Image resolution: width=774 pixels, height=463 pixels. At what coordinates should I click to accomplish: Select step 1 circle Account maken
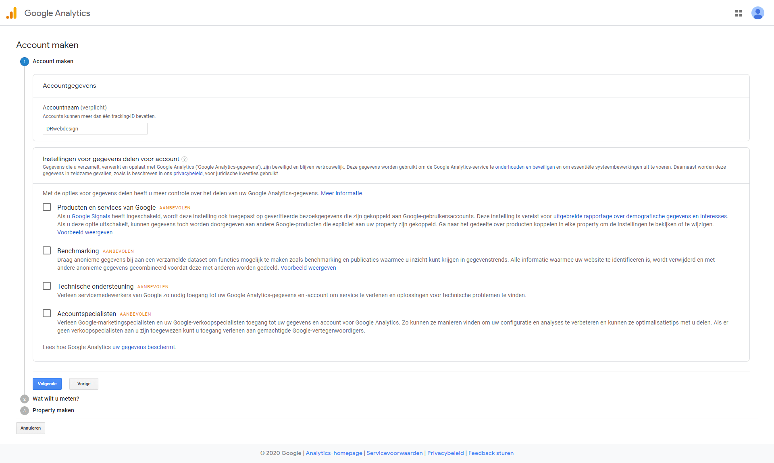[25, 62]
